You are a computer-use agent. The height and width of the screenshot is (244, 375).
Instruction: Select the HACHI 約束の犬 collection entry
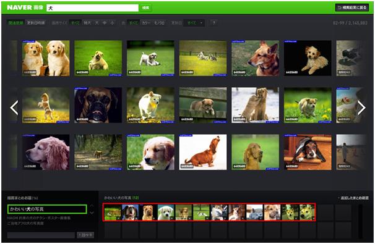[x=39, y=218]
